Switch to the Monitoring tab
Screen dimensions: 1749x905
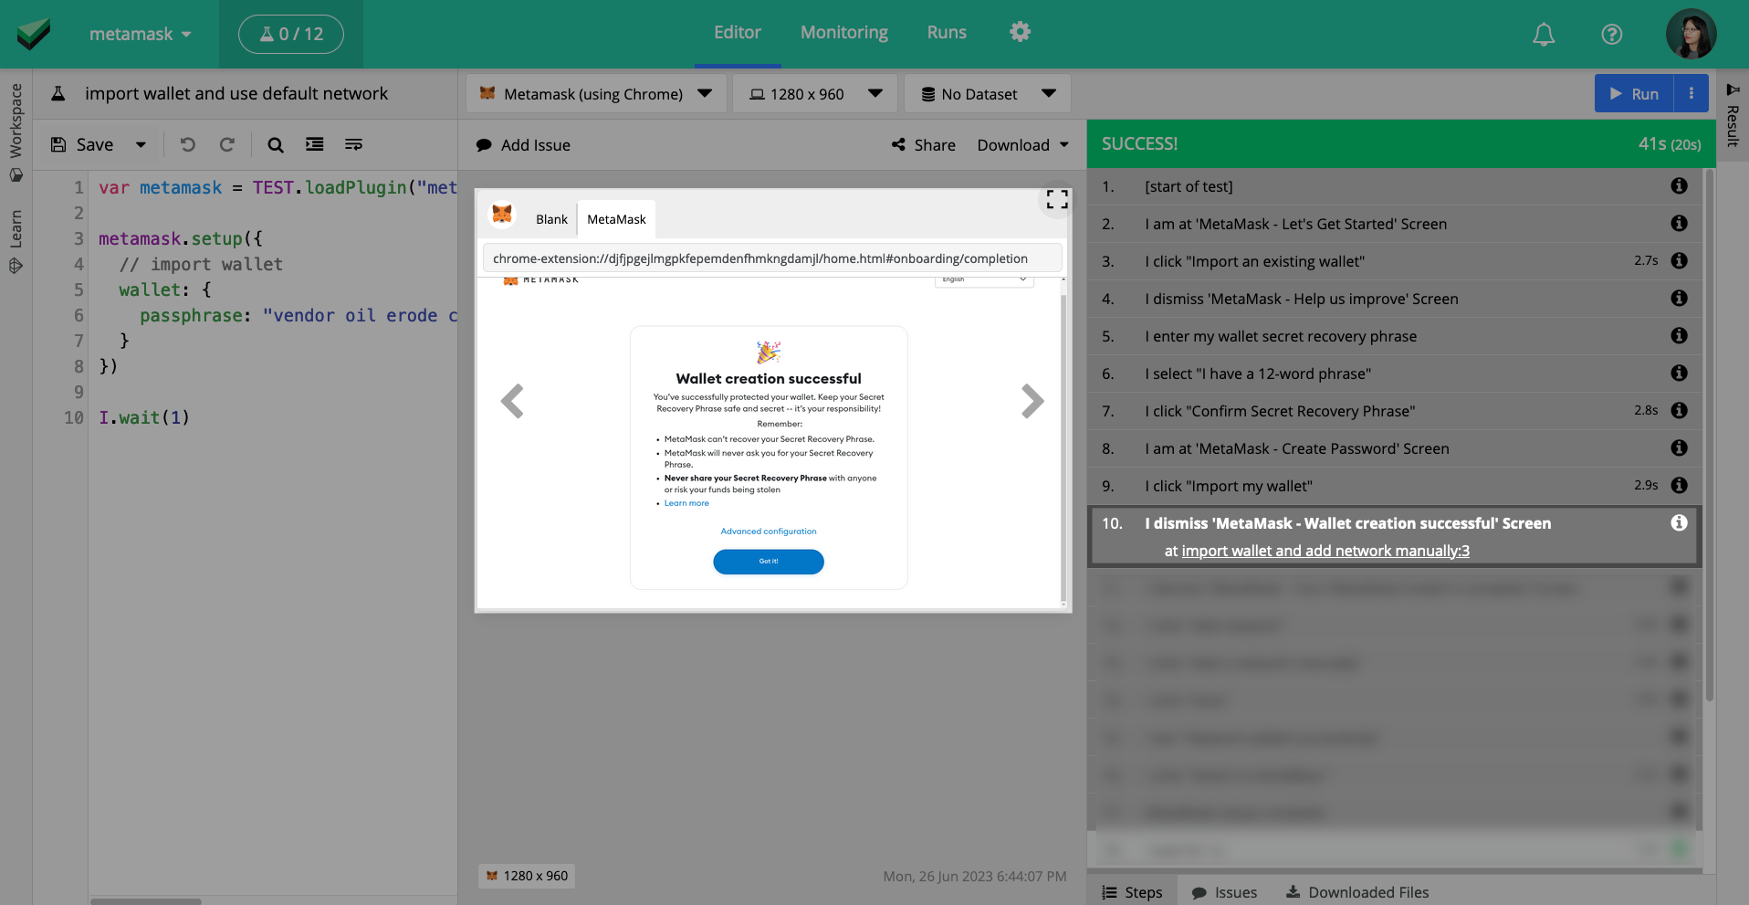pos(844,32)
